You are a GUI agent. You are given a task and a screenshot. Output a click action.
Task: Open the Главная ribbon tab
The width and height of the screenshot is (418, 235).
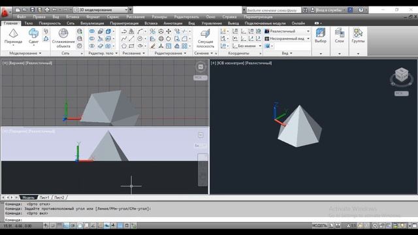pyautogui.click(x=10, y=23)
